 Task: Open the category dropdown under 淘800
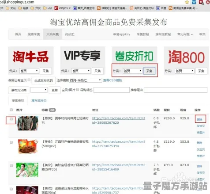pyautogui.click(x=184, y=71)
